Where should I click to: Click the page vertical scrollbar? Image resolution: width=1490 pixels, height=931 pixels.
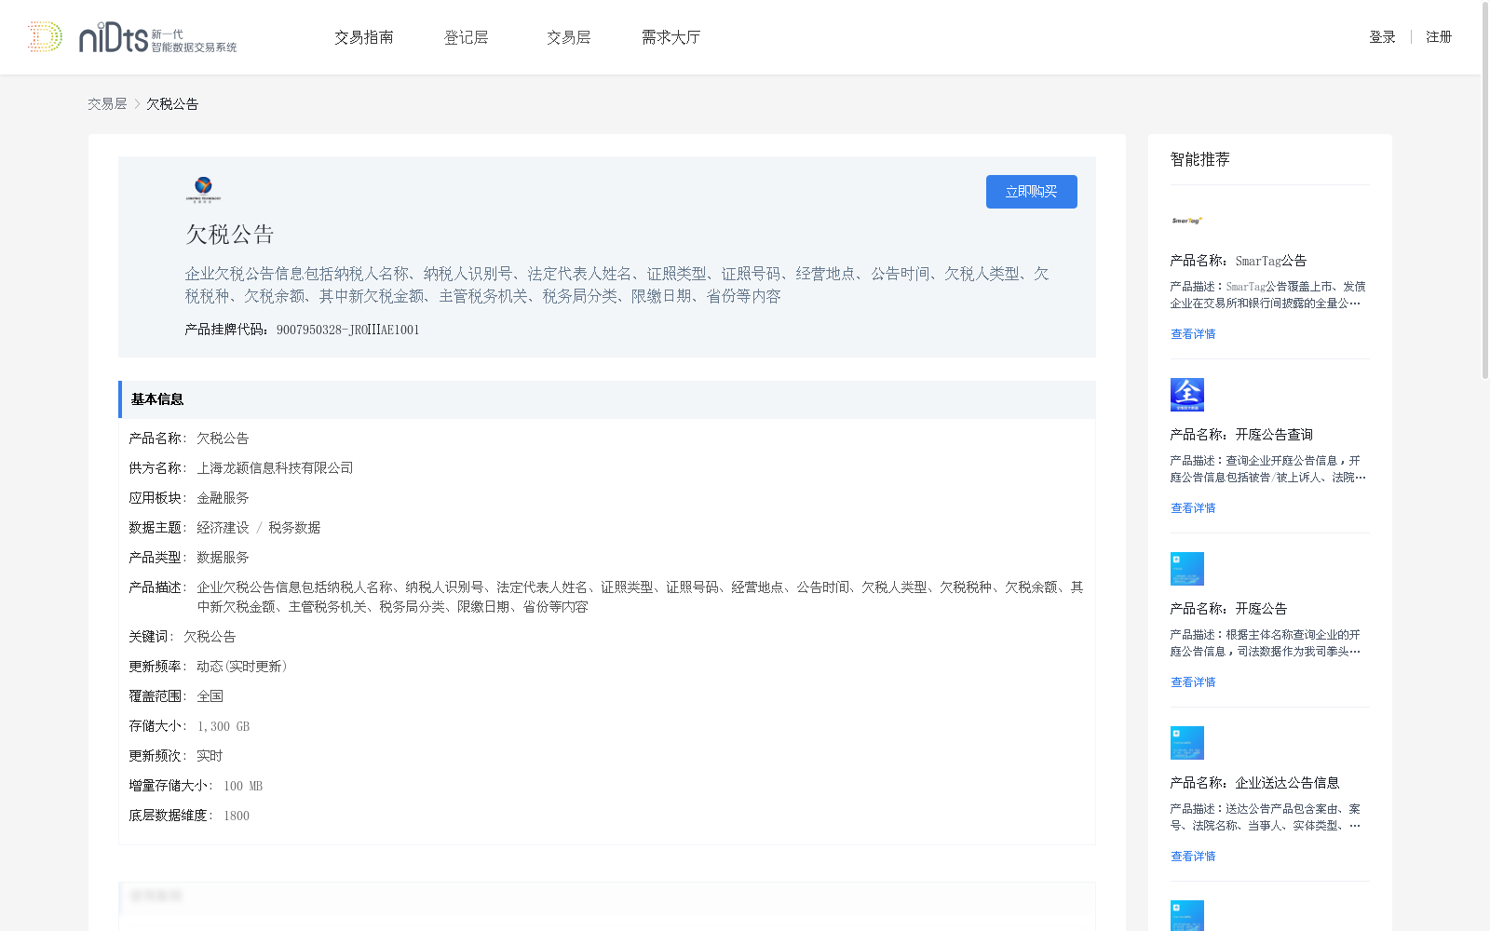click(1484, 191)
